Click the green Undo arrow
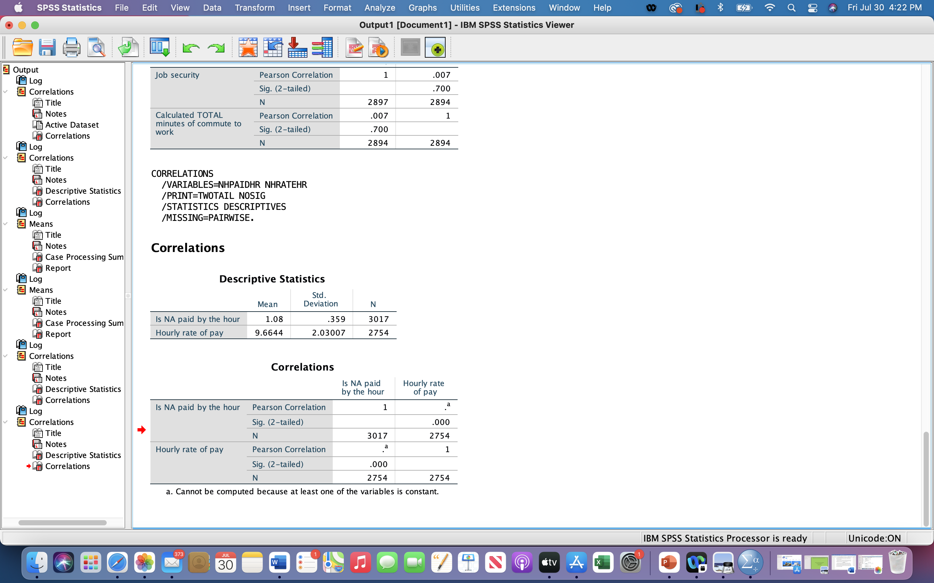The image size is (934, 583). (191, 48)
